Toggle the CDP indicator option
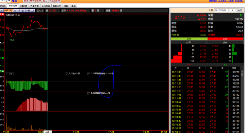This screenshot has height=133, width=245. coord(33,11)
